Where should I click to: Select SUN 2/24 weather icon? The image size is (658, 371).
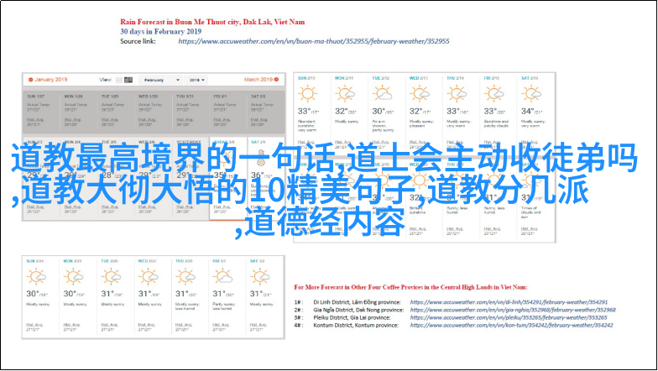tap(36, 277)
